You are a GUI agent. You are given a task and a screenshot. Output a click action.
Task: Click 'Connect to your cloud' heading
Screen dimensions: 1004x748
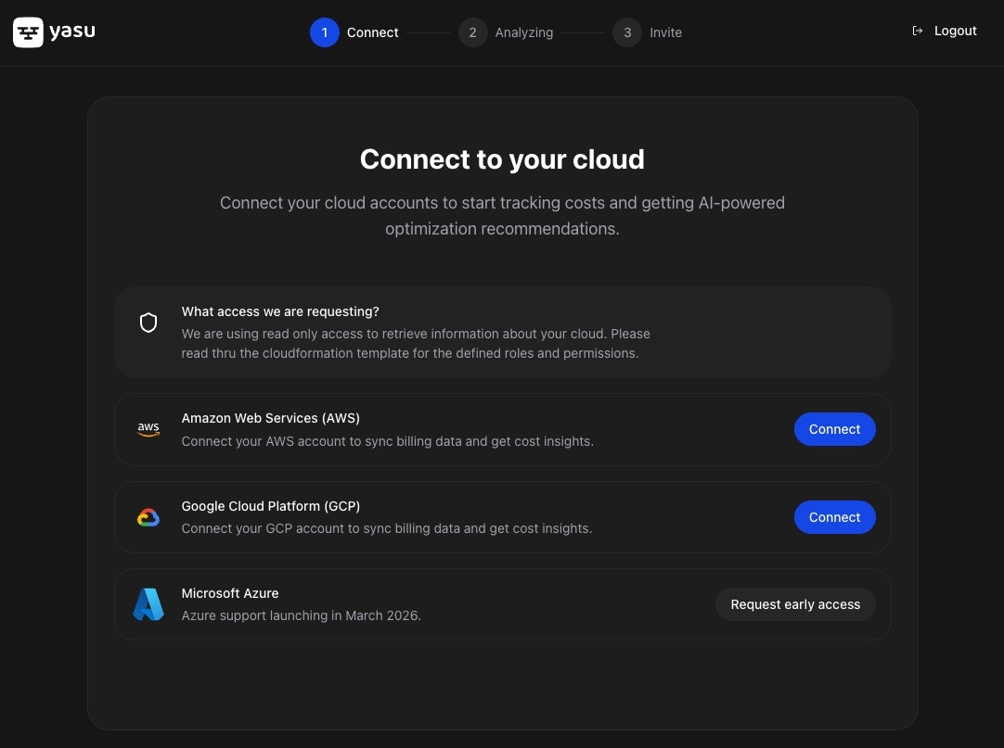[502, 159]
